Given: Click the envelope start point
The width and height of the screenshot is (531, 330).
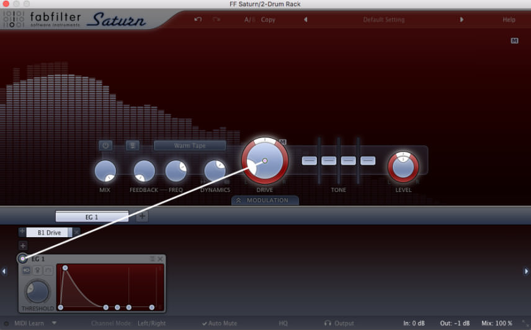Looking at the screenshot, I should pos(60,307).
